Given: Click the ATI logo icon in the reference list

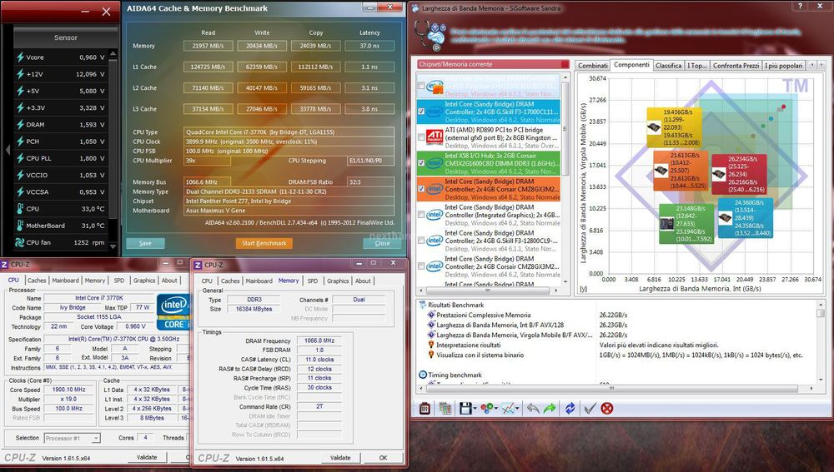Looking at the screenshot, I should pyautogui.click(x=435, y=137).
